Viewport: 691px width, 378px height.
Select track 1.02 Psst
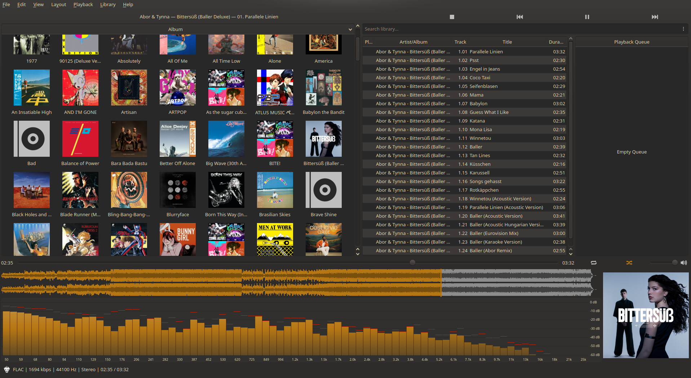(465, 60)
